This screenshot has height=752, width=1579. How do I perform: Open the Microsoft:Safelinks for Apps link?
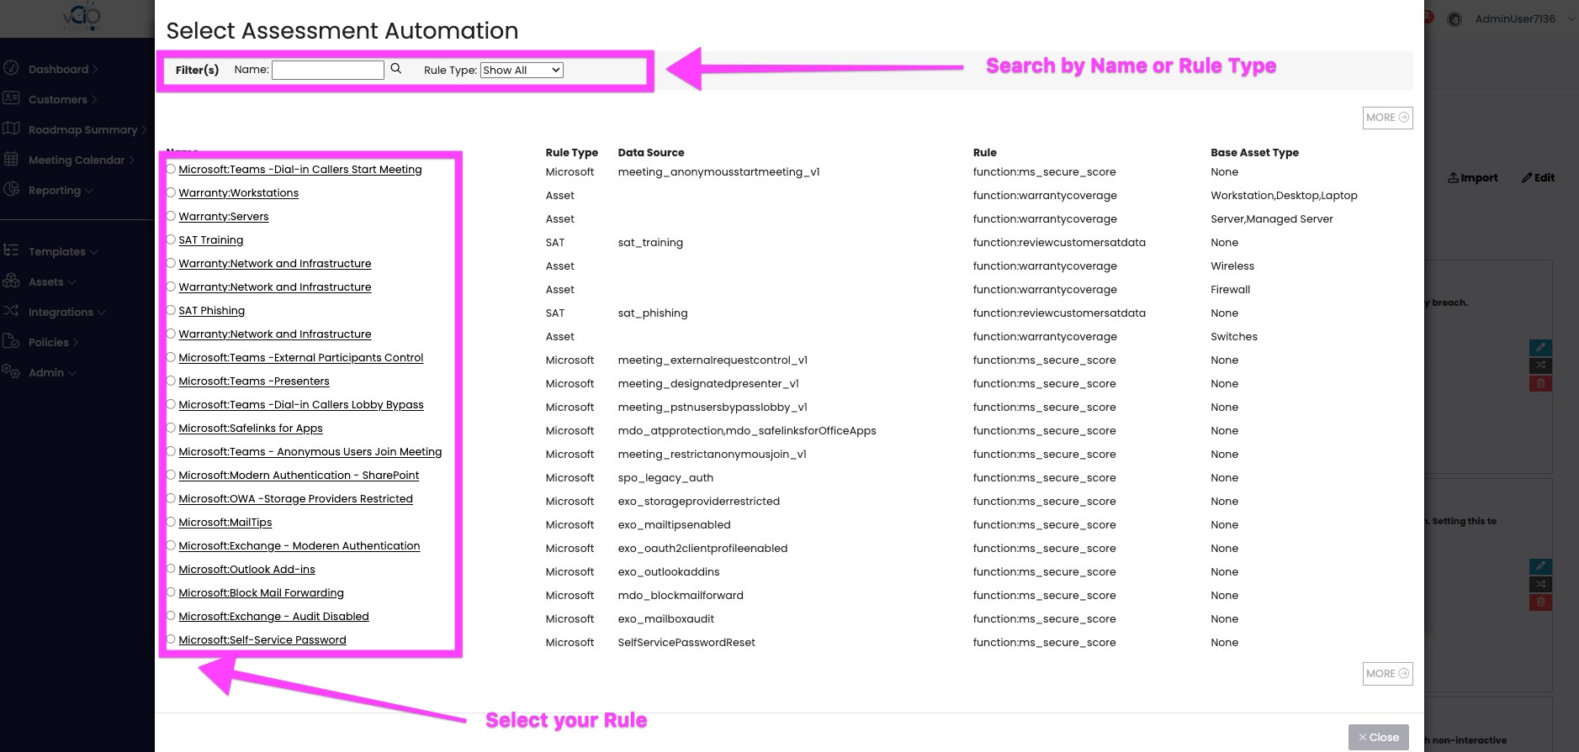(x=251, y=428)
